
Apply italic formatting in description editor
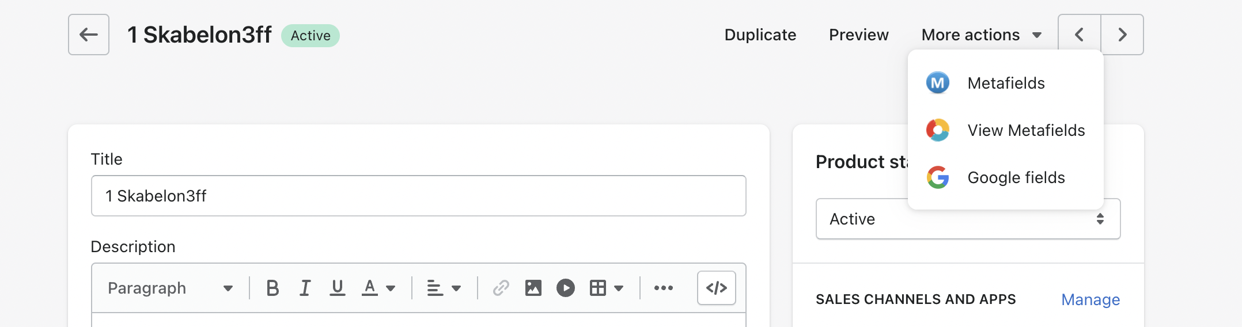tap(305, 288)
